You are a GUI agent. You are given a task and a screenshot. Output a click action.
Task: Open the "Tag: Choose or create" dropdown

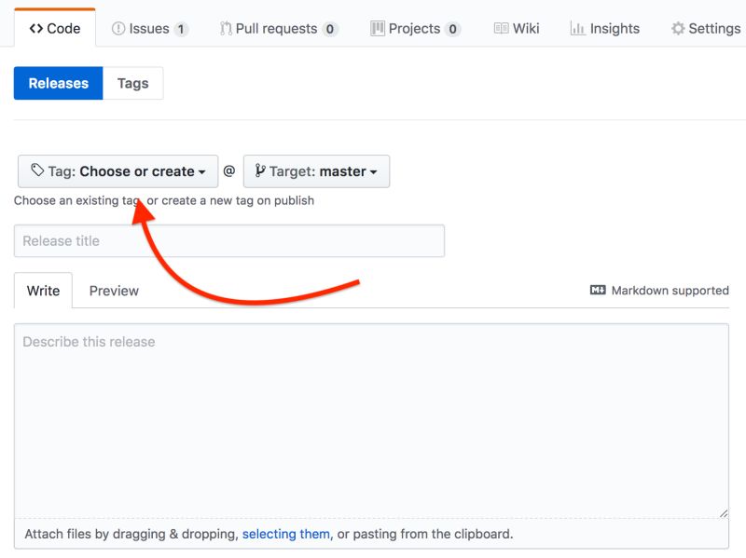point(117,170)
